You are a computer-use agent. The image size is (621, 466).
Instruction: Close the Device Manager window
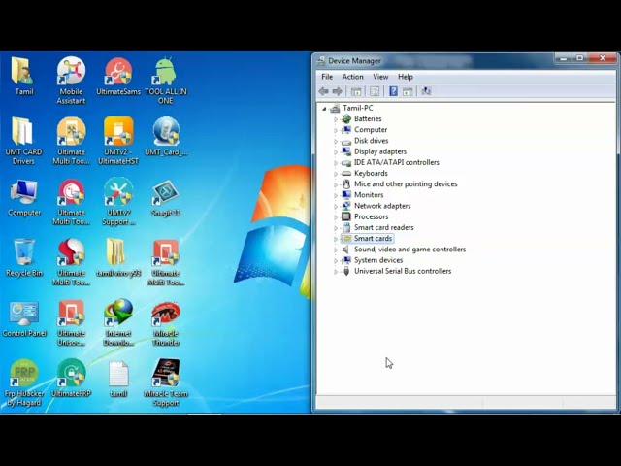pyautogui.click(x=603, y=58)
